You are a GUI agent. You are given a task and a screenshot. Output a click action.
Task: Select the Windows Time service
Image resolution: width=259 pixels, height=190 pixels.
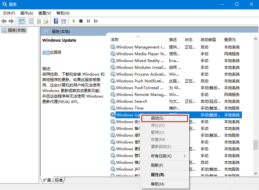[176, 108]
